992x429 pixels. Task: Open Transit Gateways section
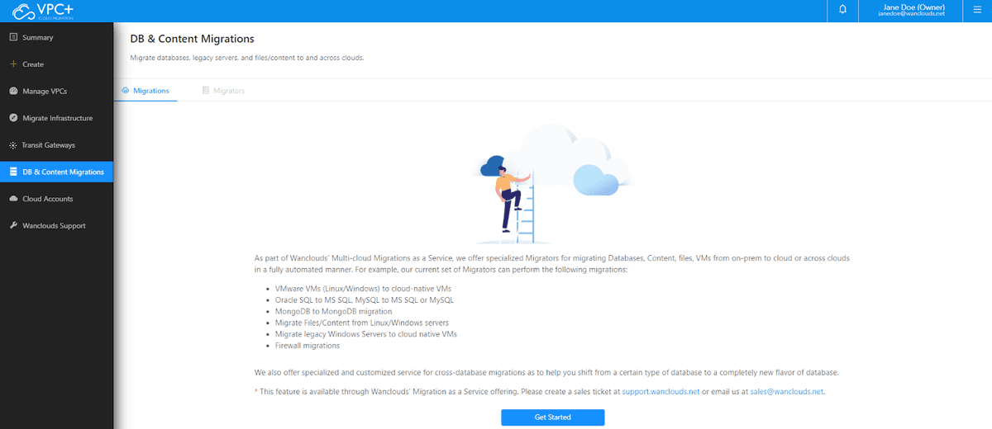pyautogui.click(x=56, y=145)
